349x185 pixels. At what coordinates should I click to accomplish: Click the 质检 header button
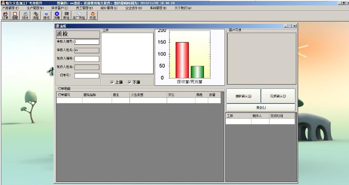[x=78, y=34]
